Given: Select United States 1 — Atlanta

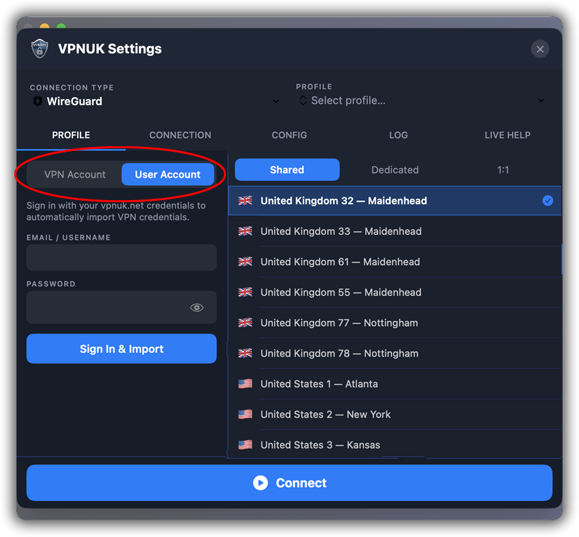Looking at the screenshot, I should coord(395,384).
